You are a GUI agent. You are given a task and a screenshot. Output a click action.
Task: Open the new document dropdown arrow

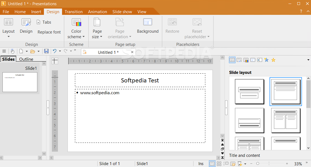[x=27, y=51]
